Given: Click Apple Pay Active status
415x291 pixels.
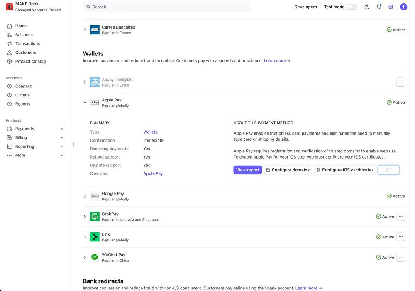Looking at the screenshot, I should [395, 103].
